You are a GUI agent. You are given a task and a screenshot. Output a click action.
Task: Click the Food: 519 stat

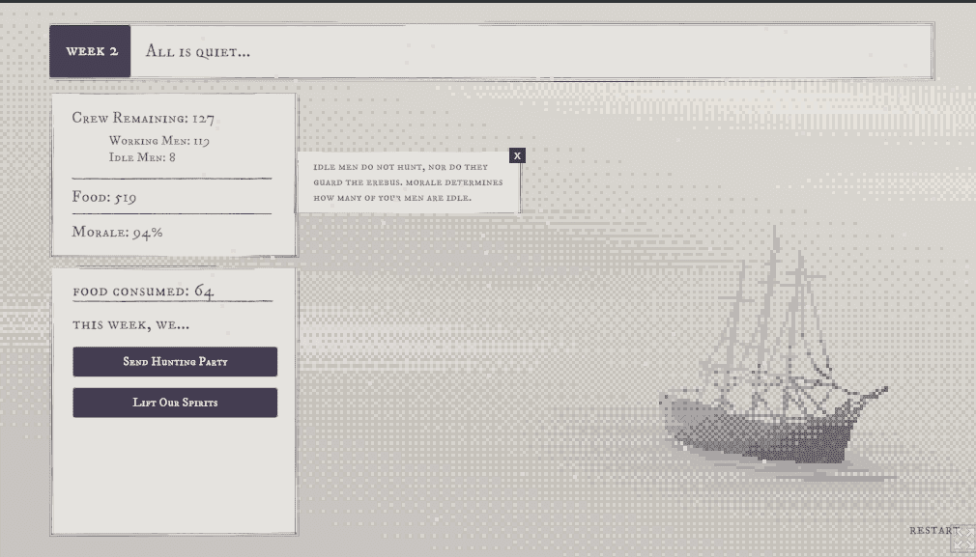(x=104, y=198)
